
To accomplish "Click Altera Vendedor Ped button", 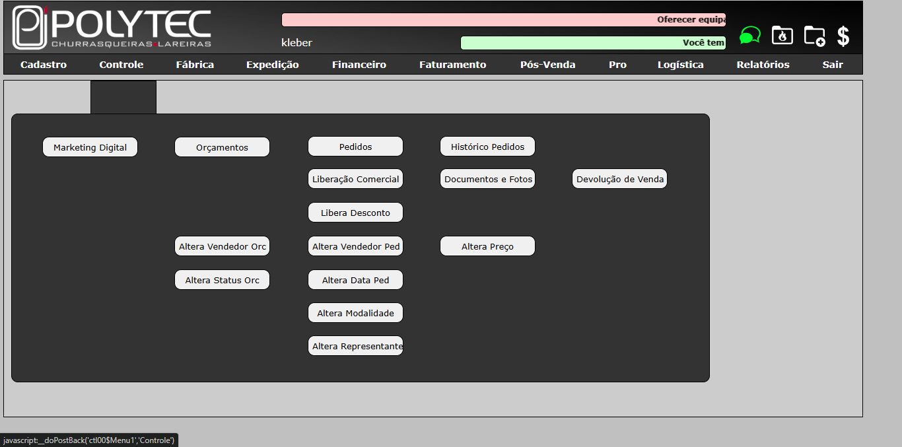I will (x=355, y=246).
